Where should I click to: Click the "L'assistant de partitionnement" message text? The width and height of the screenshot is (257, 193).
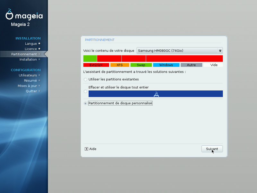[x=135, y=72]
